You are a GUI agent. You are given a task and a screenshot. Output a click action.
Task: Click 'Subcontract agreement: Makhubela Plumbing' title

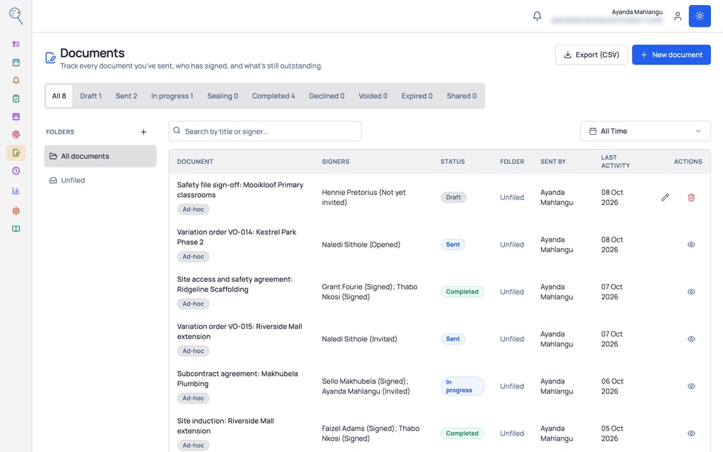[237, 379]
